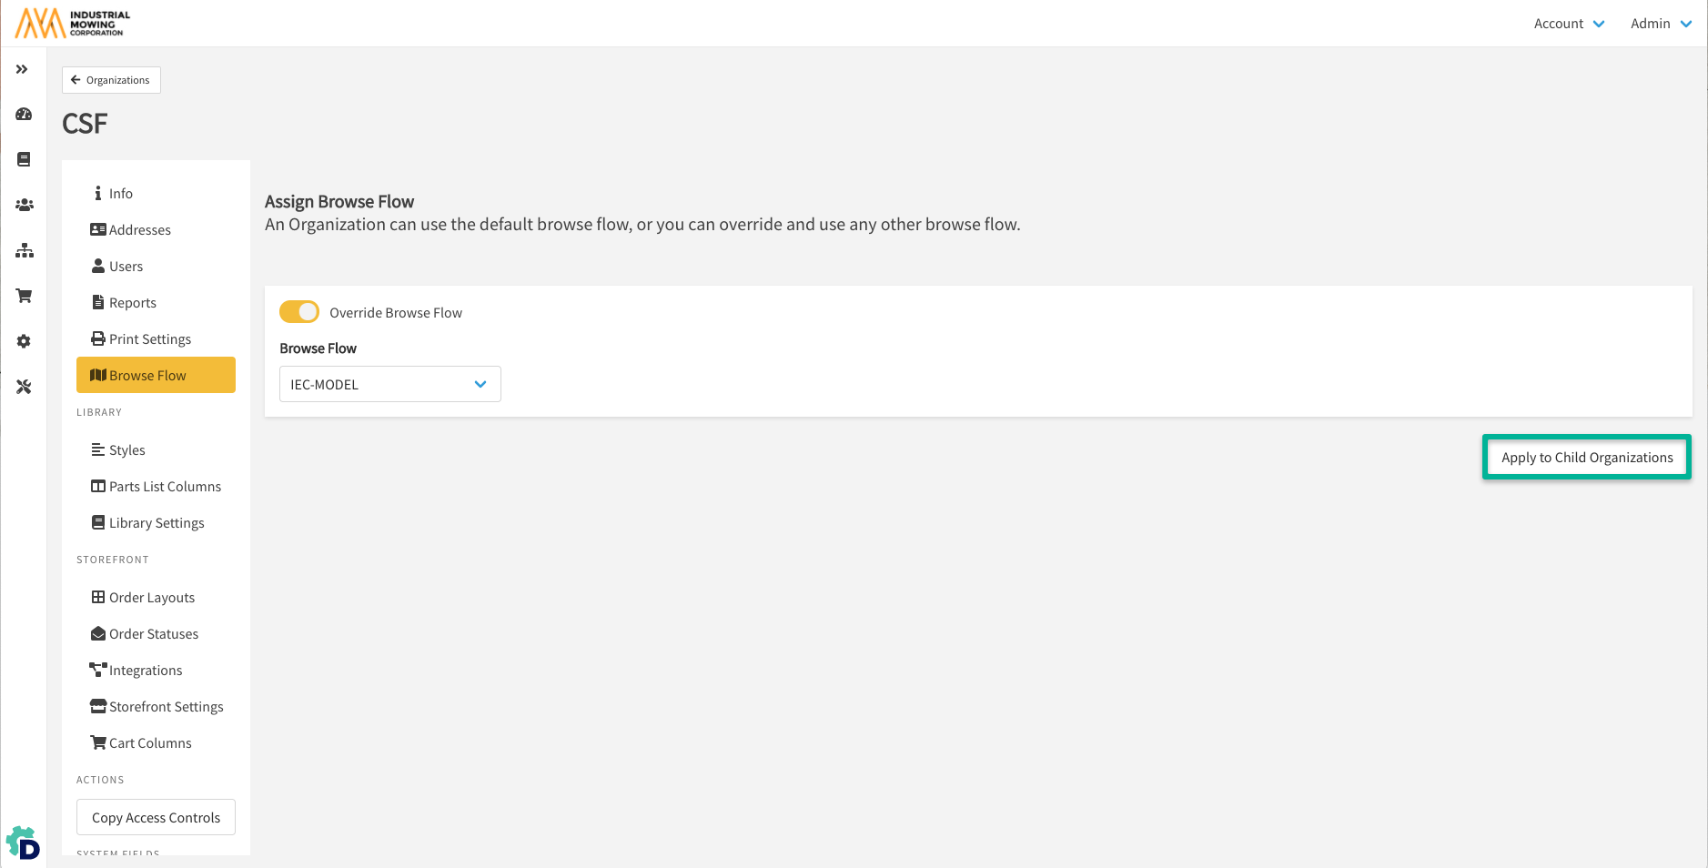This screenshot has height=868, width=1708.
Task: Click the Industrial Mowing Corporation logo
Action: click(x=73, y=23)
